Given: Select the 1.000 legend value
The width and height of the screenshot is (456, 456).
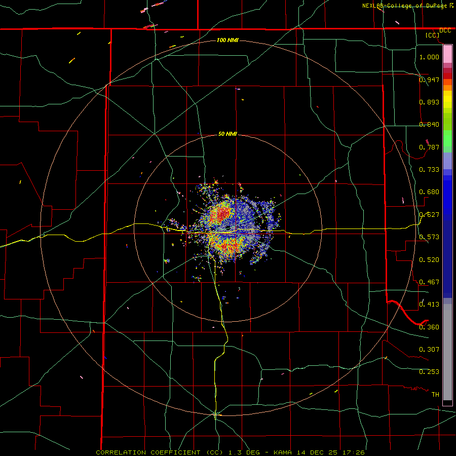Looking at the screenshot, I should point(429,57).
